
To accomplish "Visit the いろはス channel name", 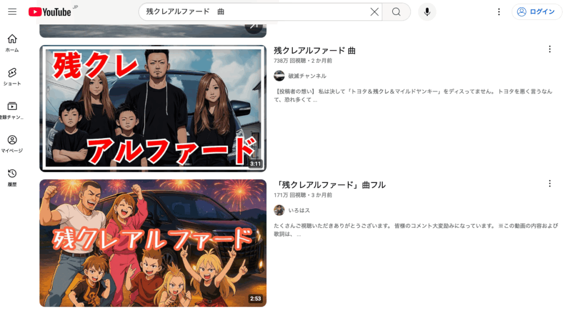I will (299, 210).
